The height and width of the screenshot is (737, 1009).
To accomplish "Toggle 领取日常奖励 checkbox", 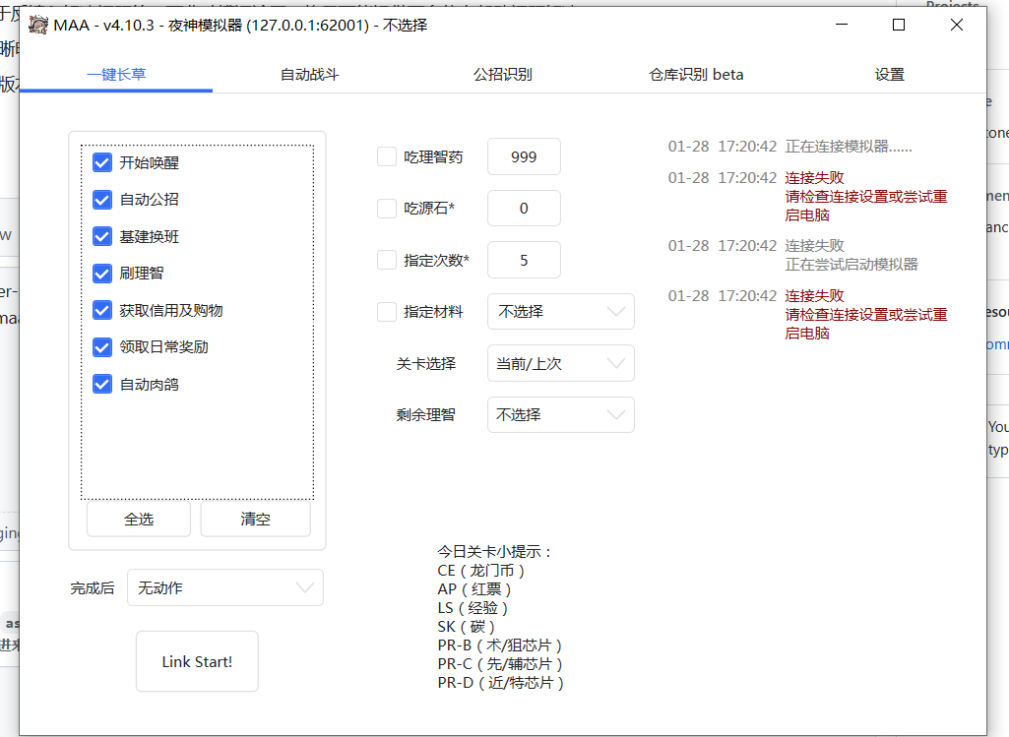I will pyautogui.click(x=102, y=347).
